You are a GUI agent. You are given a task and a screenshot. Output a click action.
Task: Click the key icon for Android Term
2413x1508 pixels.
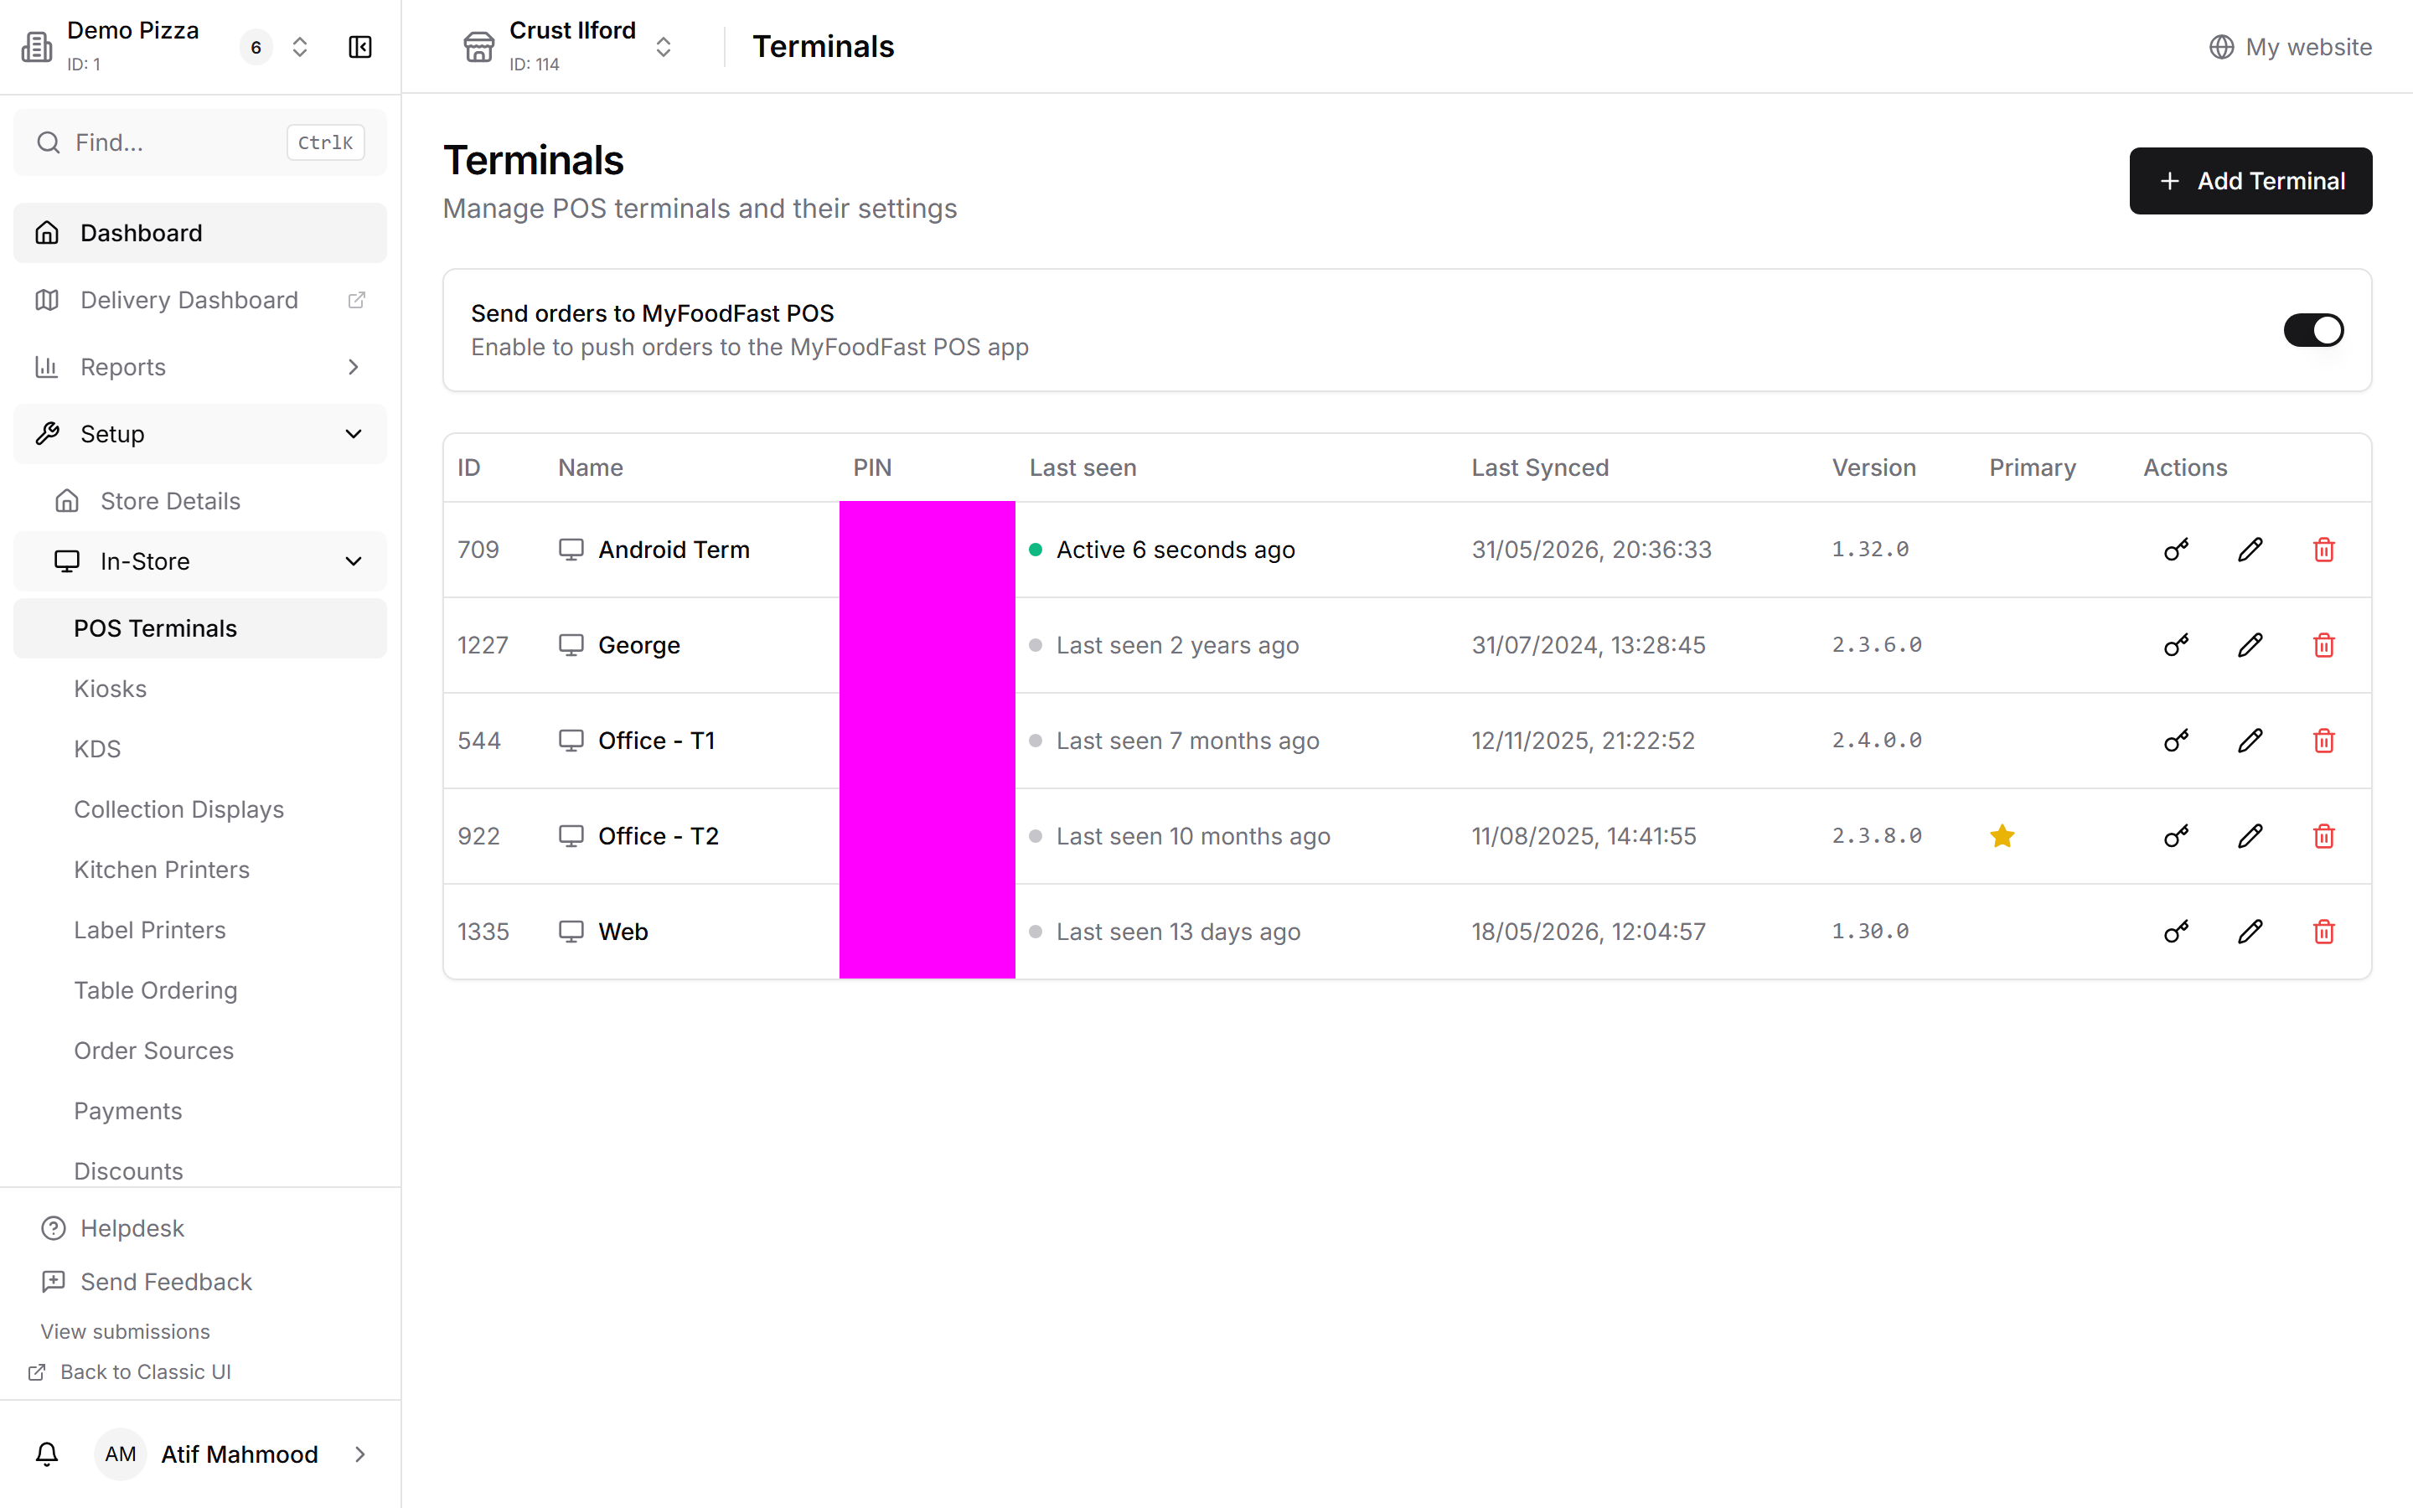[x=2176, y=550]
